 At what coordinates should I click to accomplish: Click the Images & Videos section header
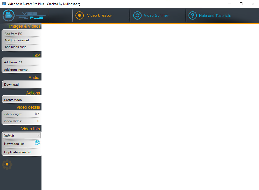(25, 26)
